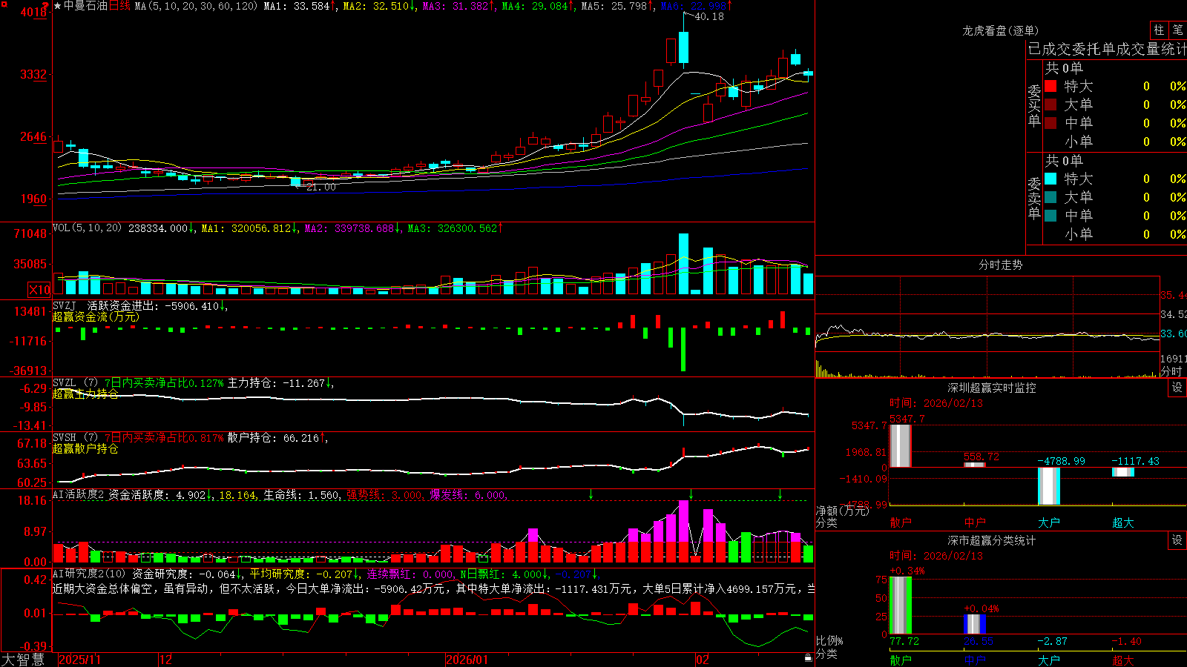Open the VOL(5,10,20) indicator label
The height and width of the screenshot is (667, 1187).
coord(87,228)
